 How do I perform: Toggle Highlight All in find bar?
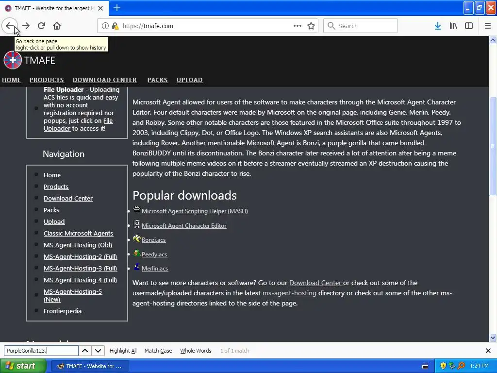click(123, 351)
